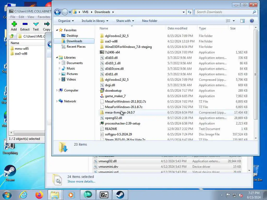Screen dimensions: 267x200
Task: Click New folder button
Action: pyautogui.click(x=150, y=21)
